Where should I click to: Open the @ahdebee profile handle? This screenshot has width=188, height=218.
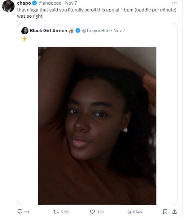click(50, 3)
